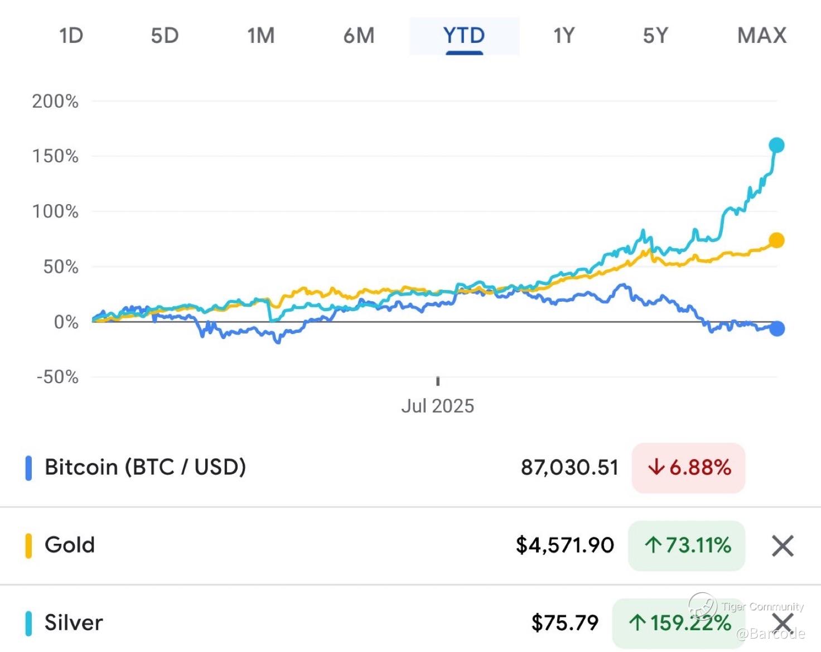Open the 1M chart range
This screenshot has width=821, height=652.
click(261, 36)
